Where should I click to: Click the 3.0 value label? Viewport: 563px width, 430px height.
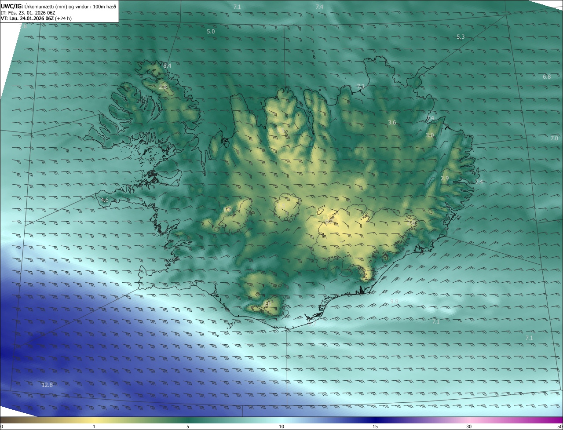tap(430, 135)
